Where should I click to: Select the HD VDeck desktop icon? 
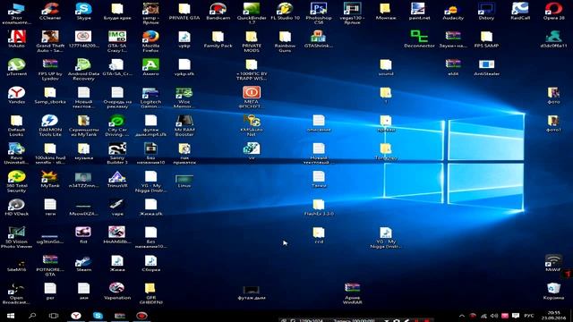16,207
